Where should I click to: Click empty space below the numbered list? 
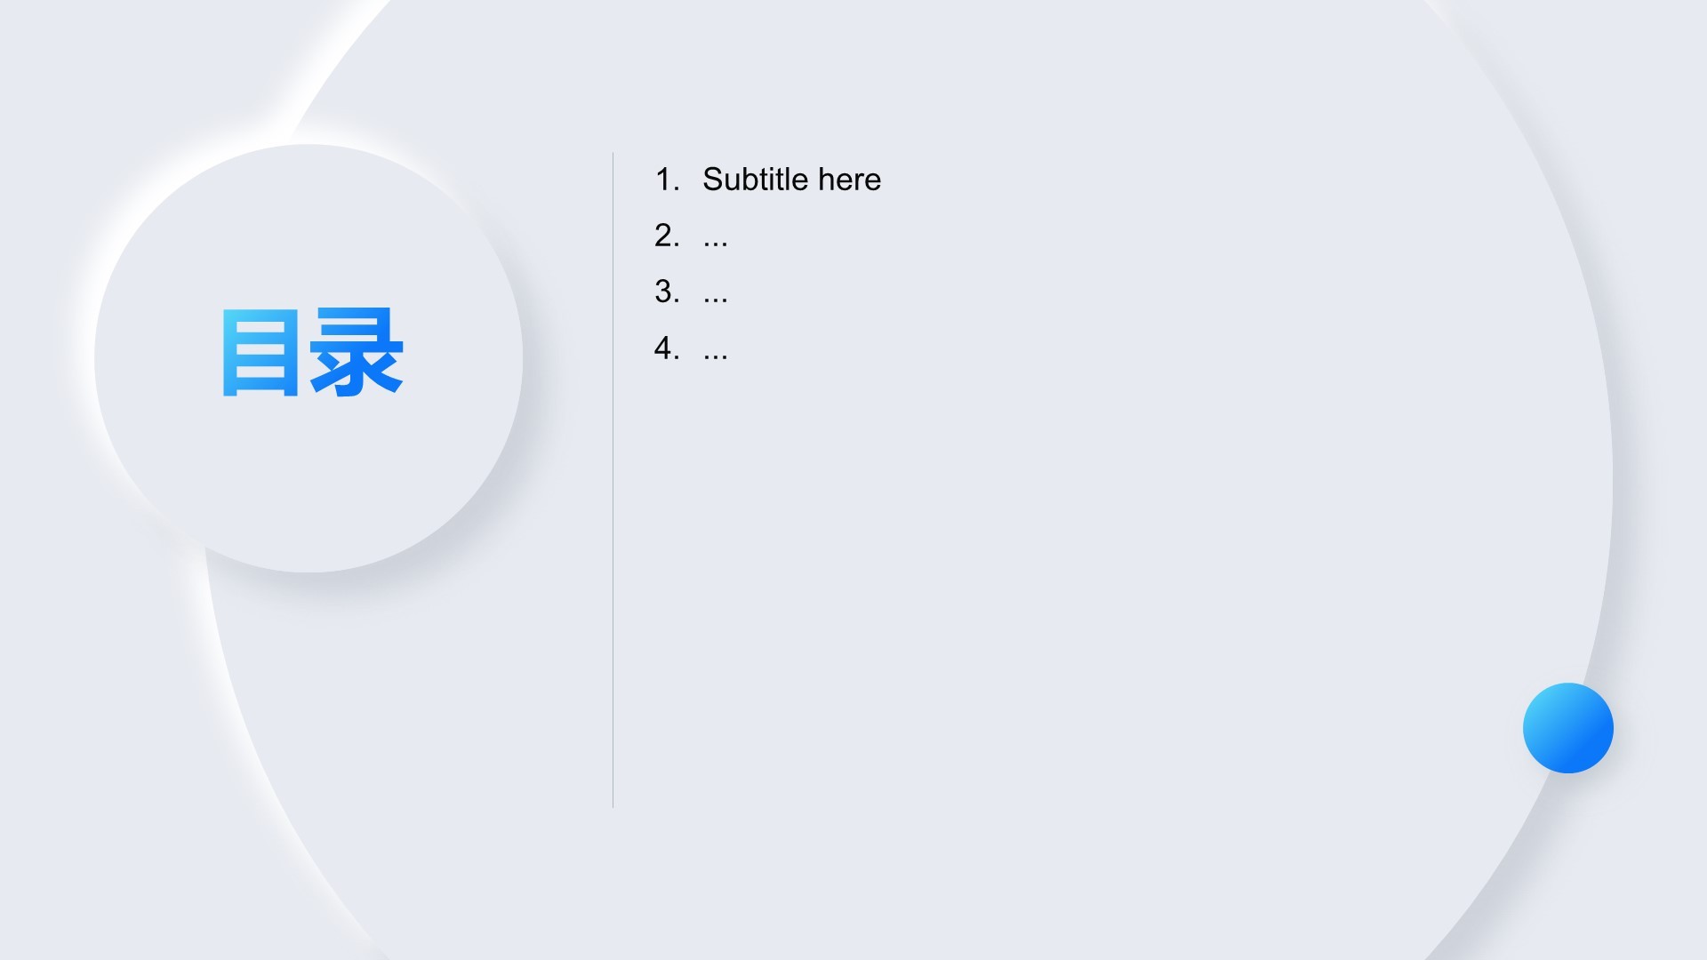[x=978, y=578]
